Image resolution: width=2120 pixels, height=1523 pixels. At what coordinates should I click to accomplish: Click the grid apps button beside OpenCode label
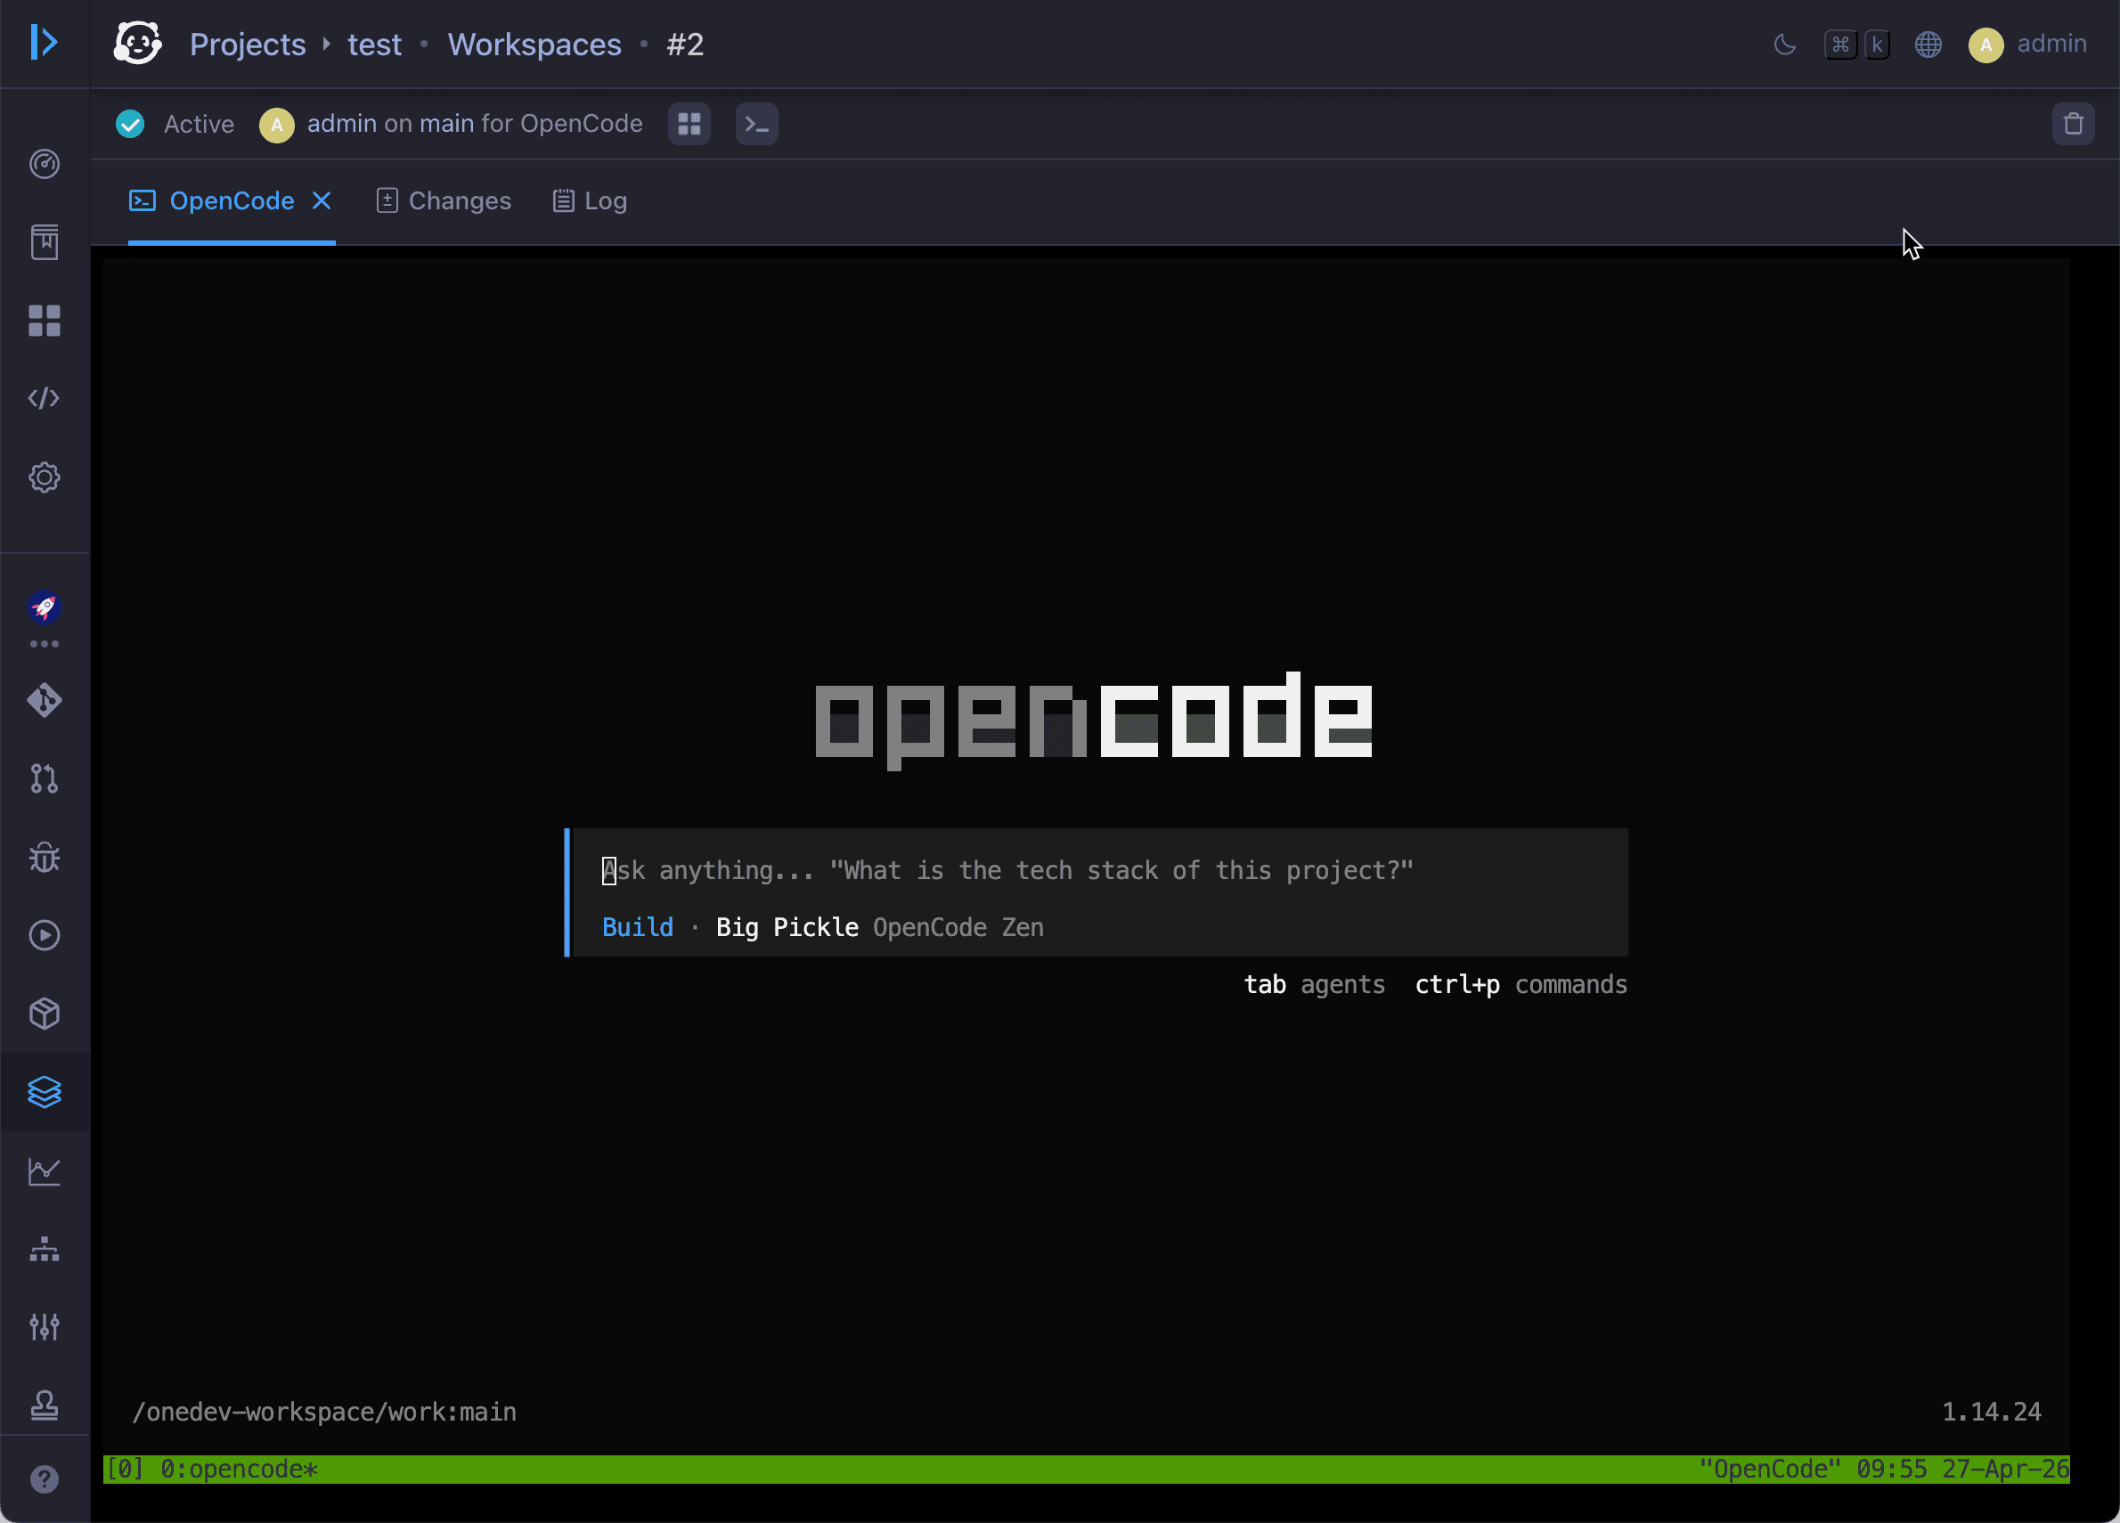tap(689, 123)
